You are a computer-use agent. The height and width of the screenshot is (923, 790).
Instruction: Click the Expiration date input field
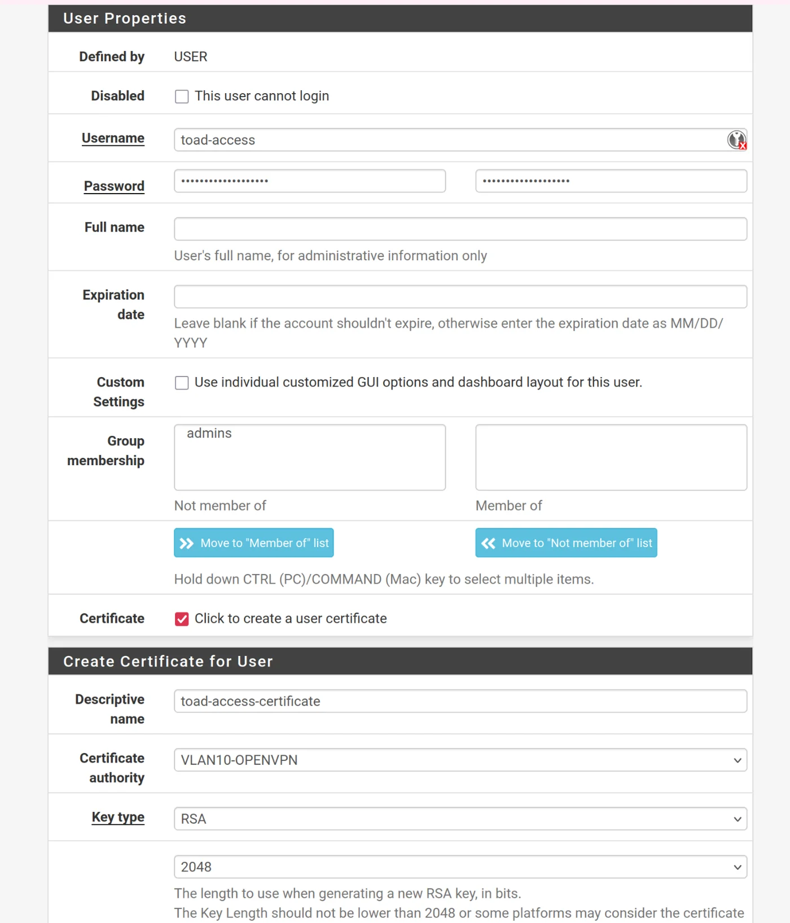click(460, 296)
